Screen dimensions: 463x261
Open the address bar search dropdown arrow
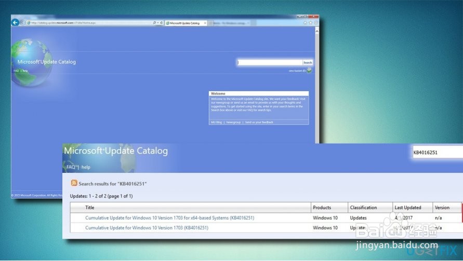tap(158, 23)
